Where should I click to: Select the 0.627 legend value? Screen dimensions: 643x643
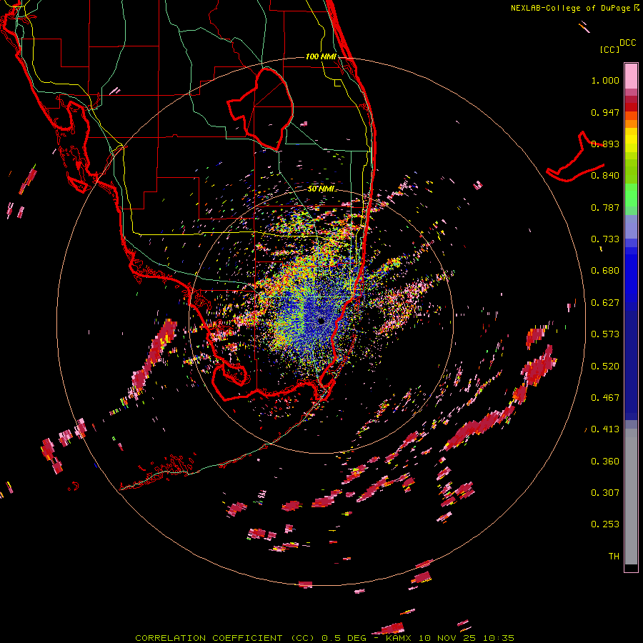pos(605,303)
